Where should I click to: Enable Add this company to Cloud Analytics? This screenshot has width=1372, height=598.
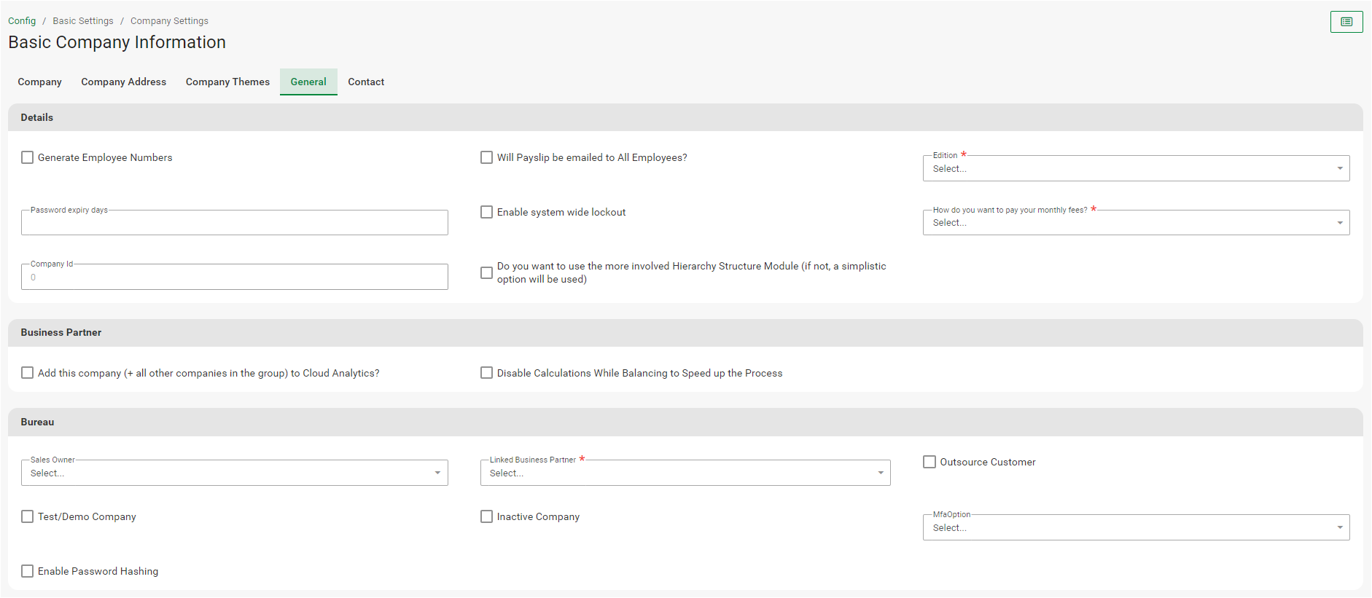28,373
